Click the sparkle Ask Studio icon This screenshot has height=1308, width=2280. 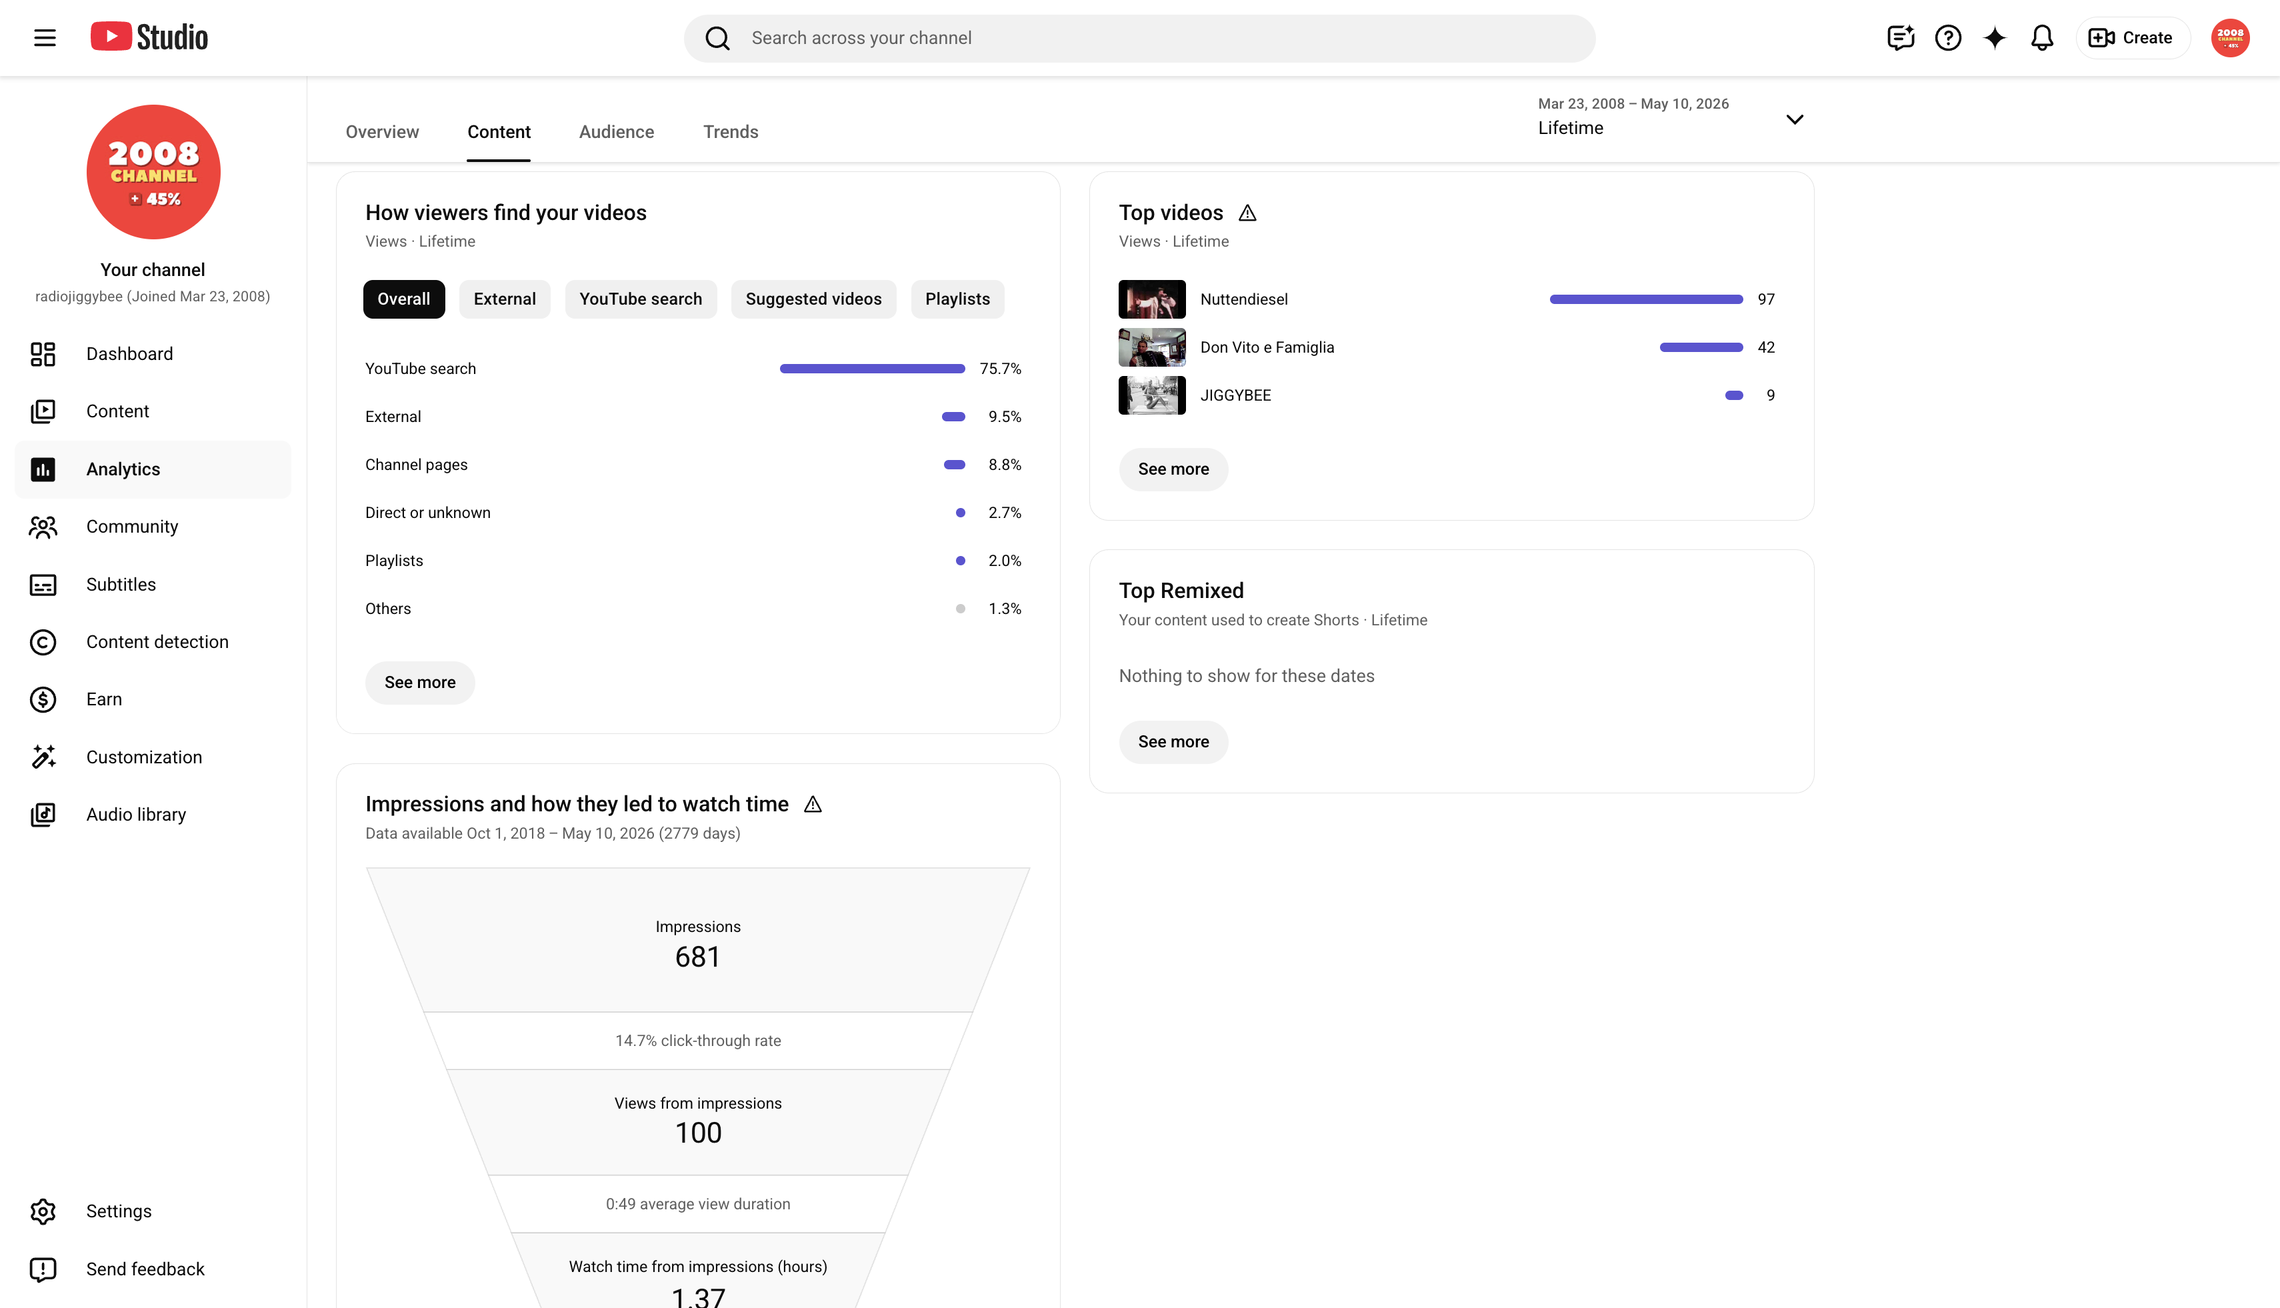(x=1994, y=38)
